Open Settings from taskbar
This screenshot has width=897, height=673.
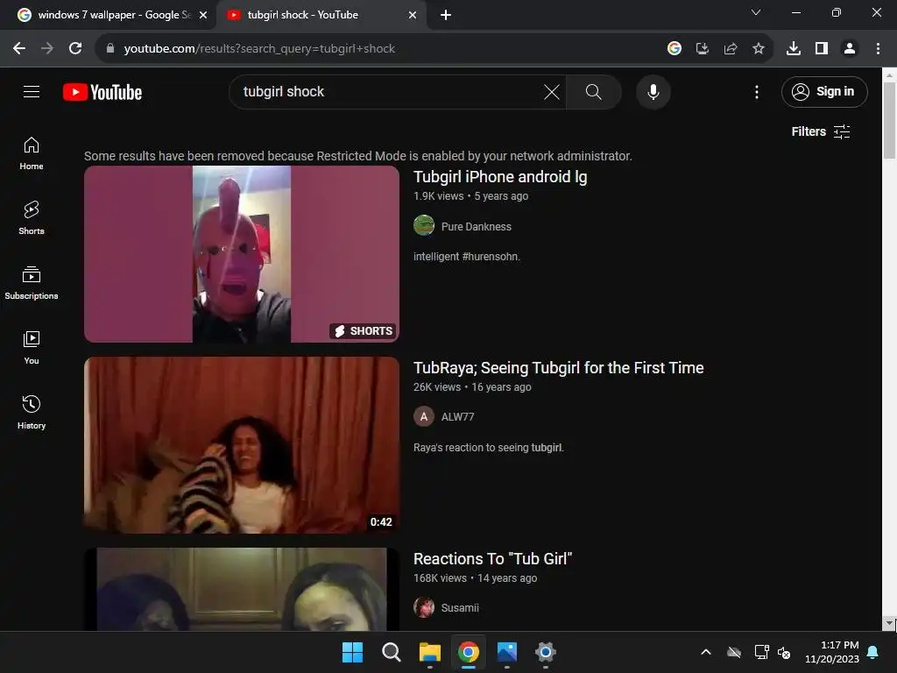coord(546,652)
